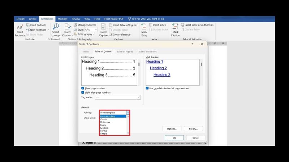Open the Mailings ribbon tab
The image size is (289, 162).
point(62,19)
